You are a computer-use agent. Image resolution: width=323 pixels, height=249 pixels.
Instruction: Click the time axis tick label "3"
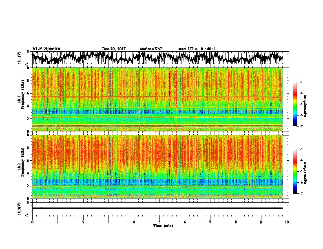click(108, 222)
